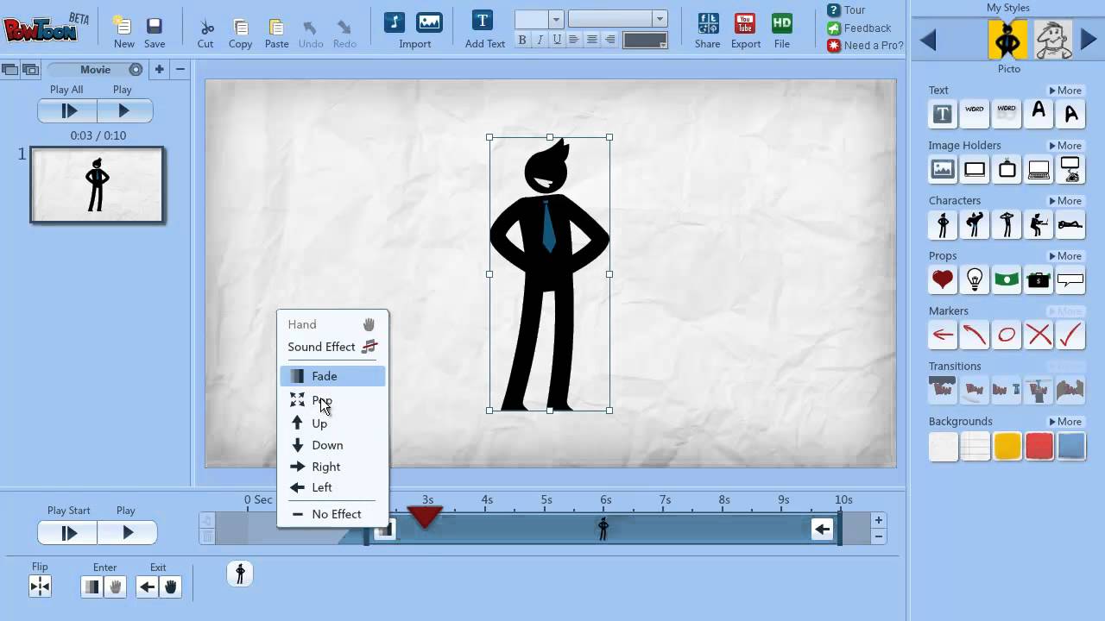1105x621 pixels.
Task: Click the Play All button
Action: tap(67, 110)
